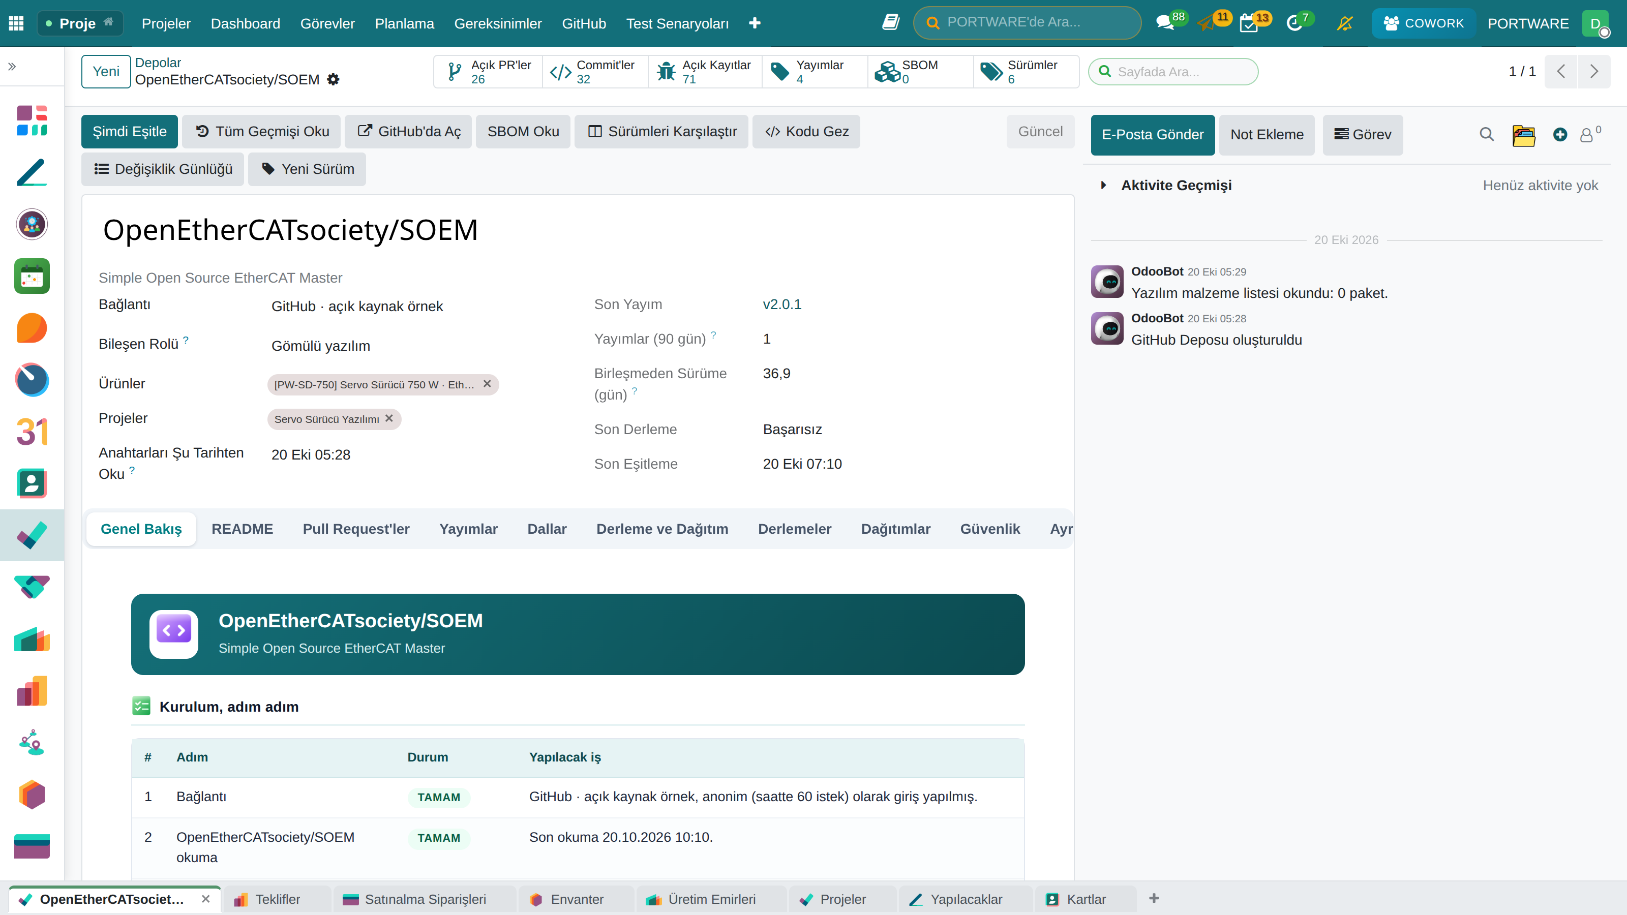1627x915 pixels.
Task: Switch to the Pull Request'ler tab
Action: [x=356, y=529]
